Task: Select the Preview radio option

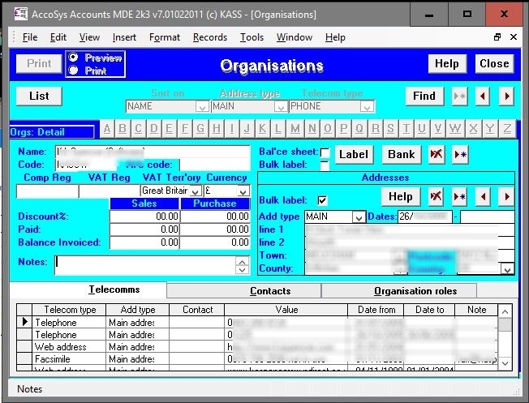Action: point(73,57)
